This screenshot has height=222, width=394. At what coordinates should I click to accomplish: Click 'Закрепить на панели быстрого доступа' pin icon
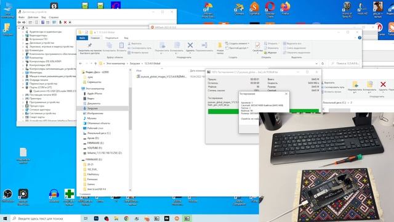[x=89, y=46]
